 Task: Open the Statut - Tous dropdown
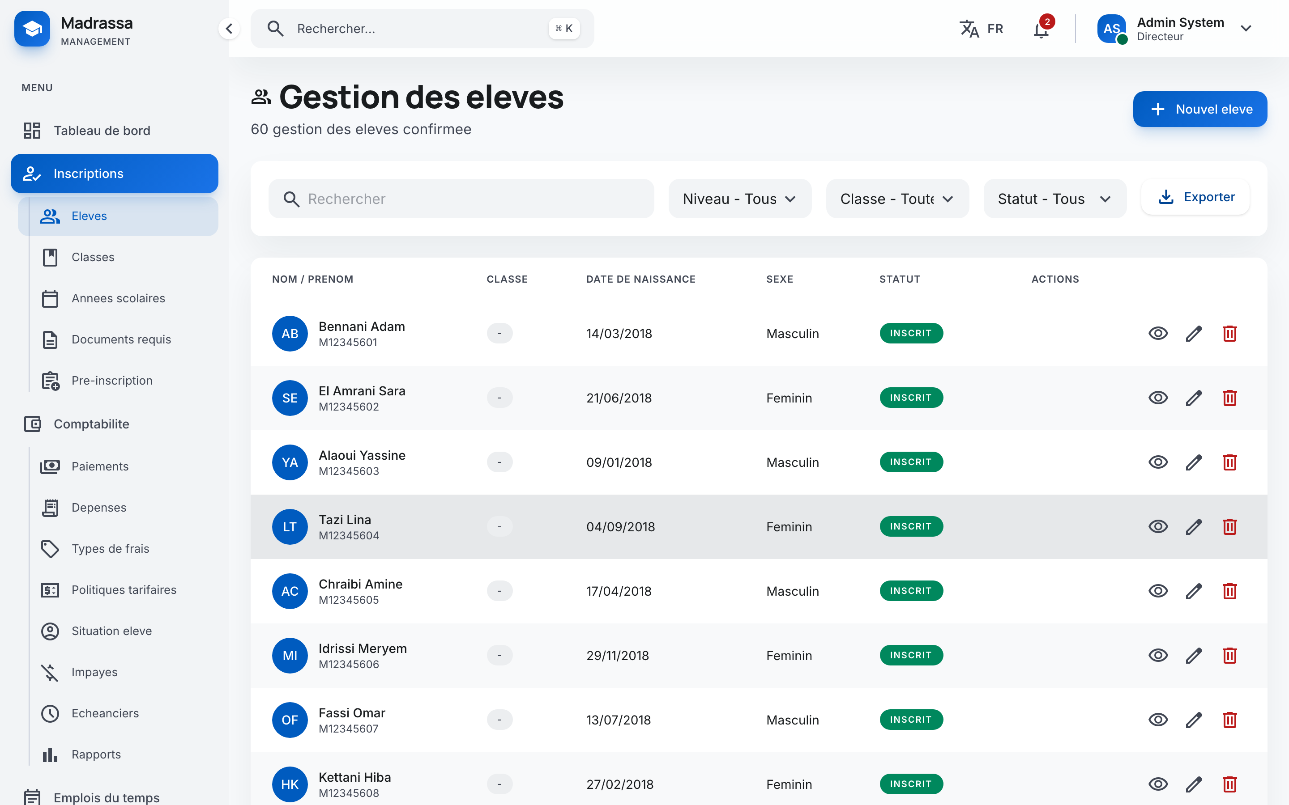1054,199
